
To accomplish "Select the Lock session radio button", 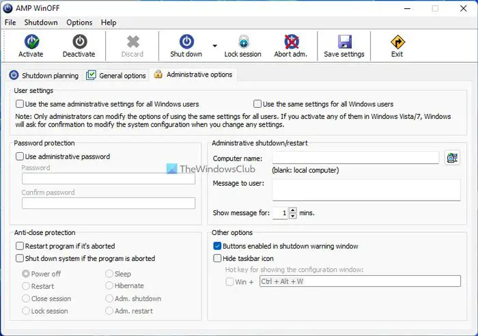I will (x=26, y=311).
